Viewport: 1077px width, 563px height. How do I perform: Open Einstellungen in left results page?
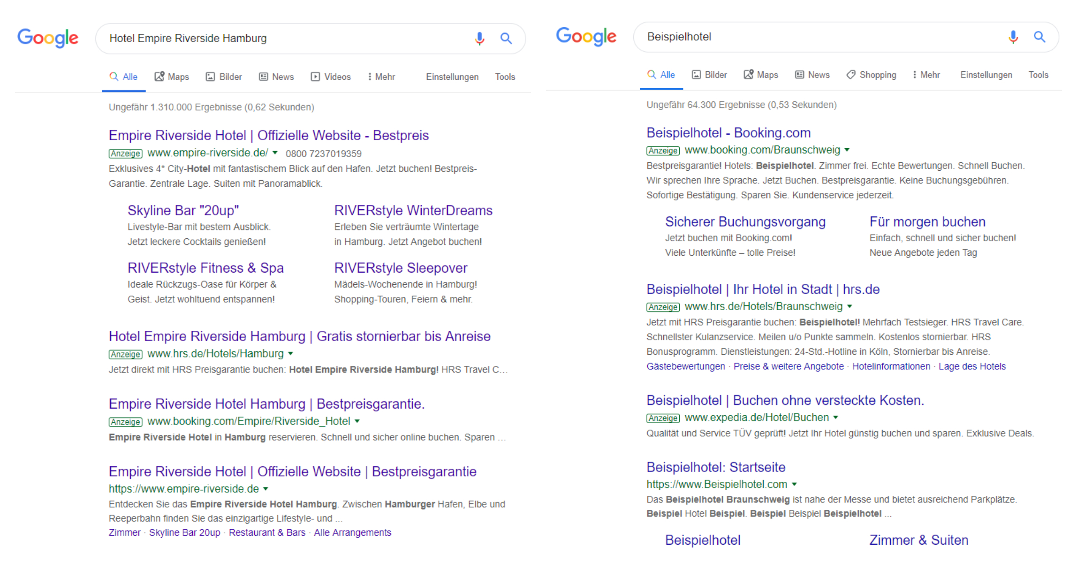(x=452, y=76)
